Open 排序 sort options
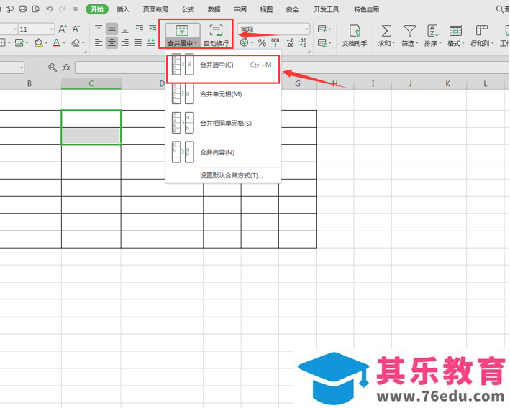Screen dimensions: 510x408 (x=432, y=35)
